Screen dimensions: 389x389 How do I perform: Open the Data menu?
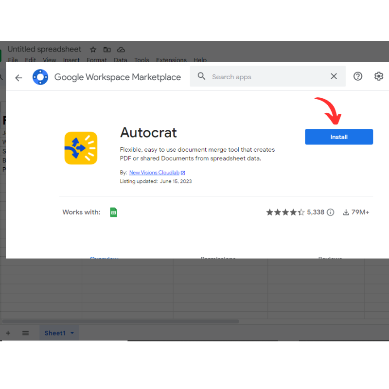(120, 60)
